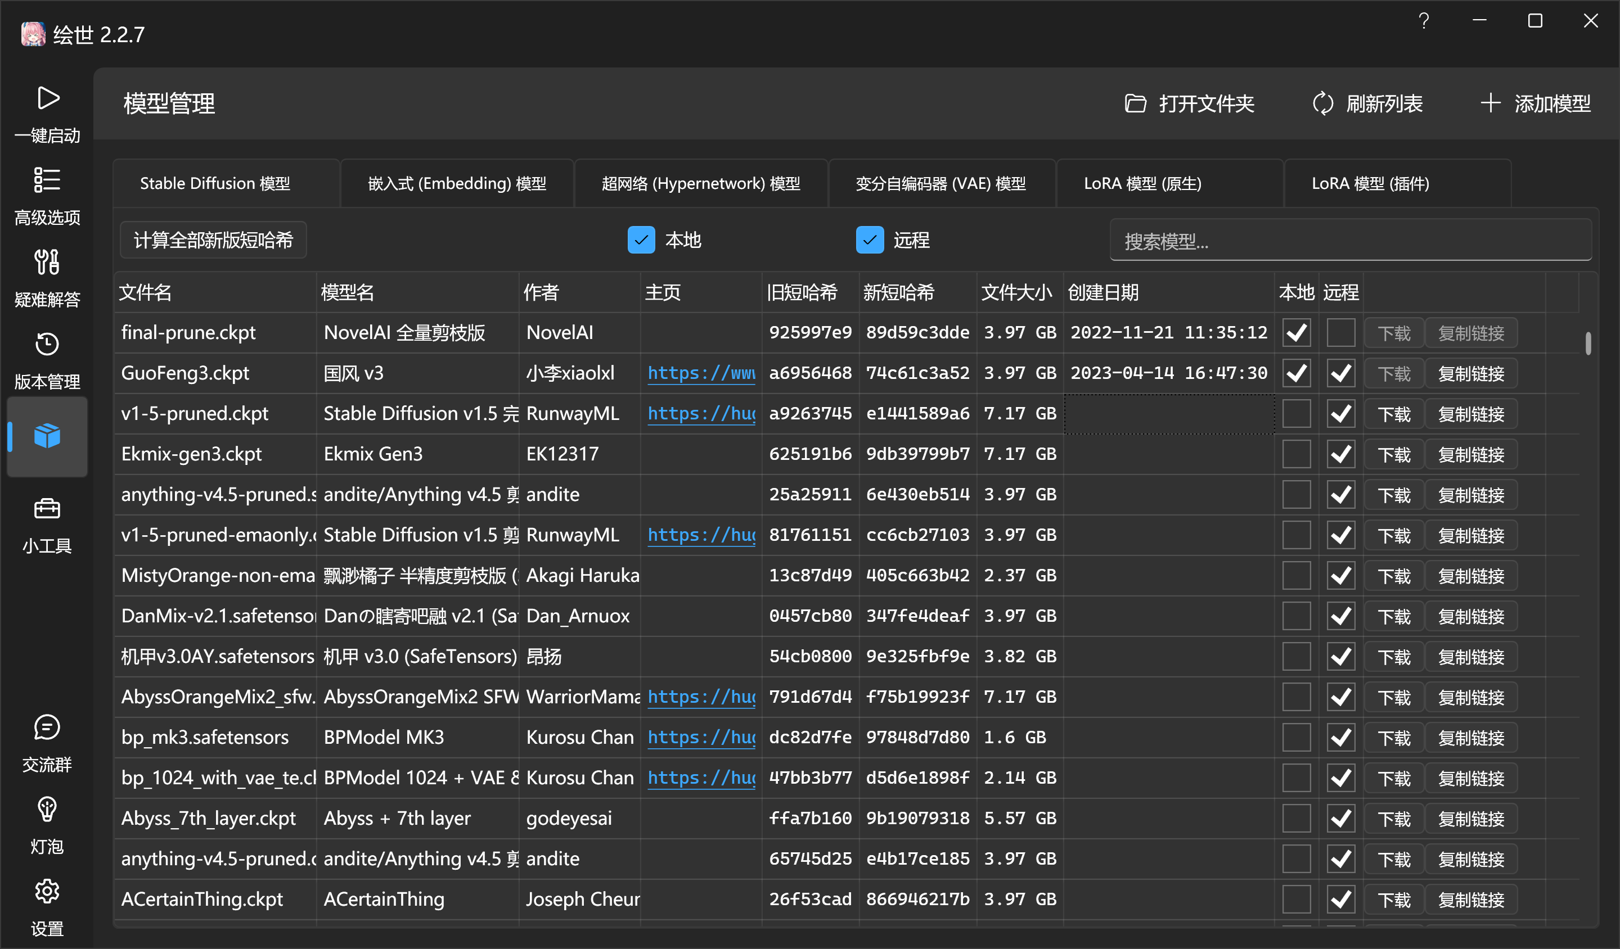Switch to the LoRA 模型 (原生) tab
Viewport: 1620px width, 949px height.
pos(1142,184)
